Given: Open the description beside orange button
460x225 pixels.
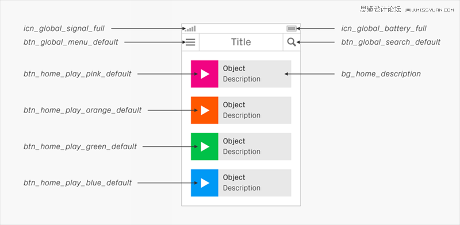Looking at the screenshot, I should pyautogui.click(x=255, y=110).
